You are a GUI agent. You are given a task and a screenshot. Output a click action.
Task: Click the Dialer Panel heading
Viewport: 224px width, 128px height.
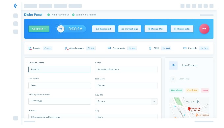coord(33,14)
